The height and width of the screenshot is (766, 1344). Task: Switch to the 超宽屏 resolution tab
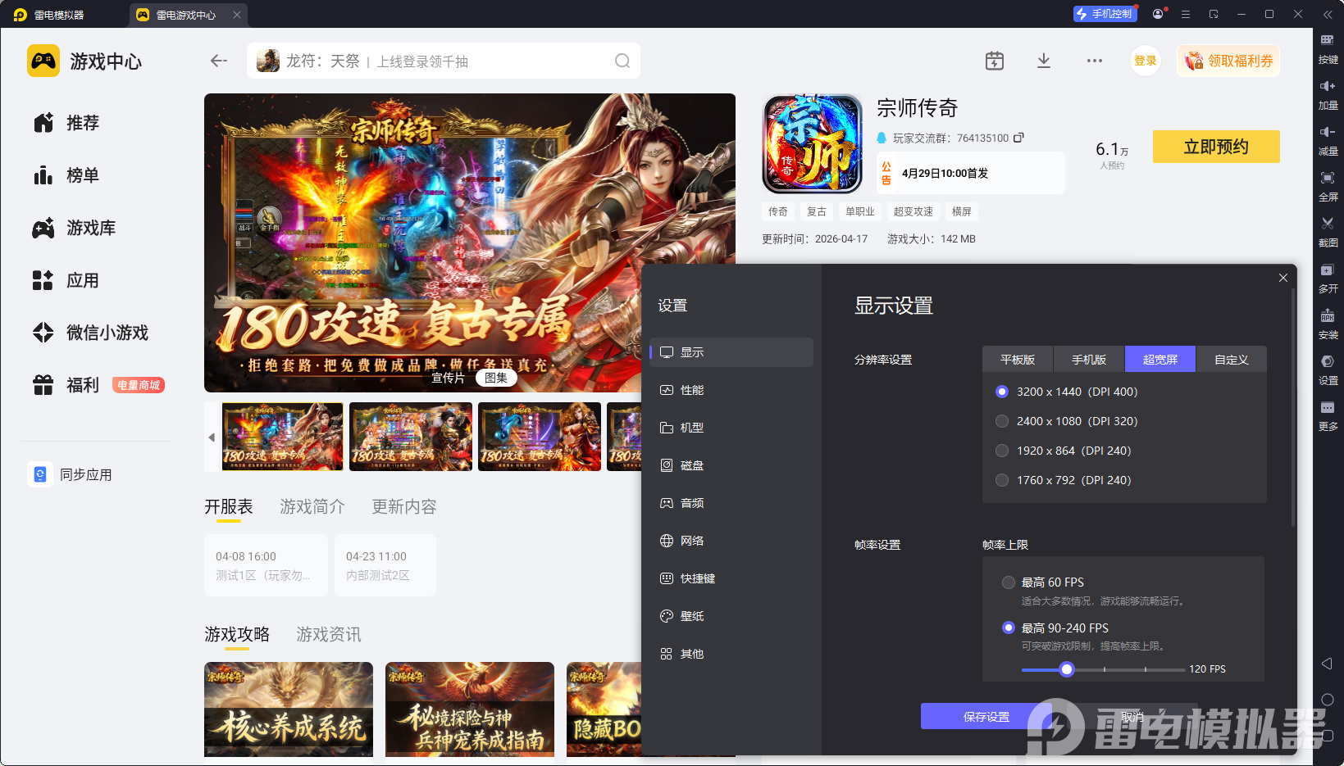coord(1160,360)
